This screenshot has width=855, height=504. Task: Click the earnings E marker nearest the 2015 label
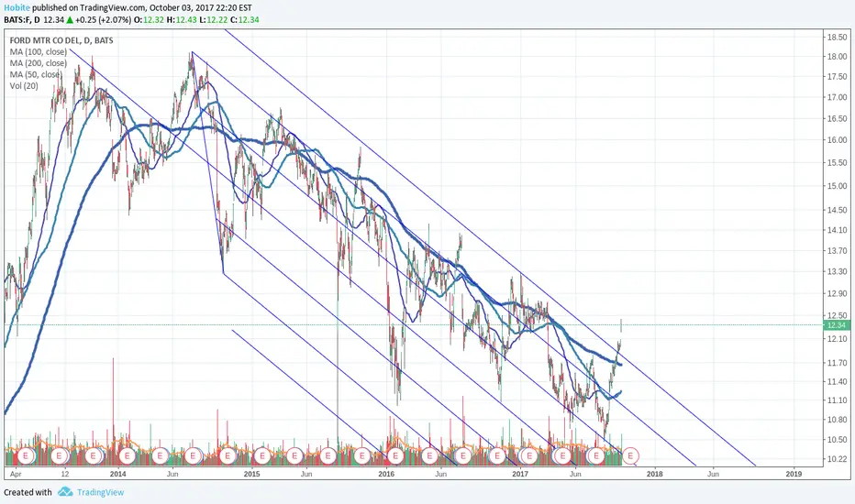261,455
